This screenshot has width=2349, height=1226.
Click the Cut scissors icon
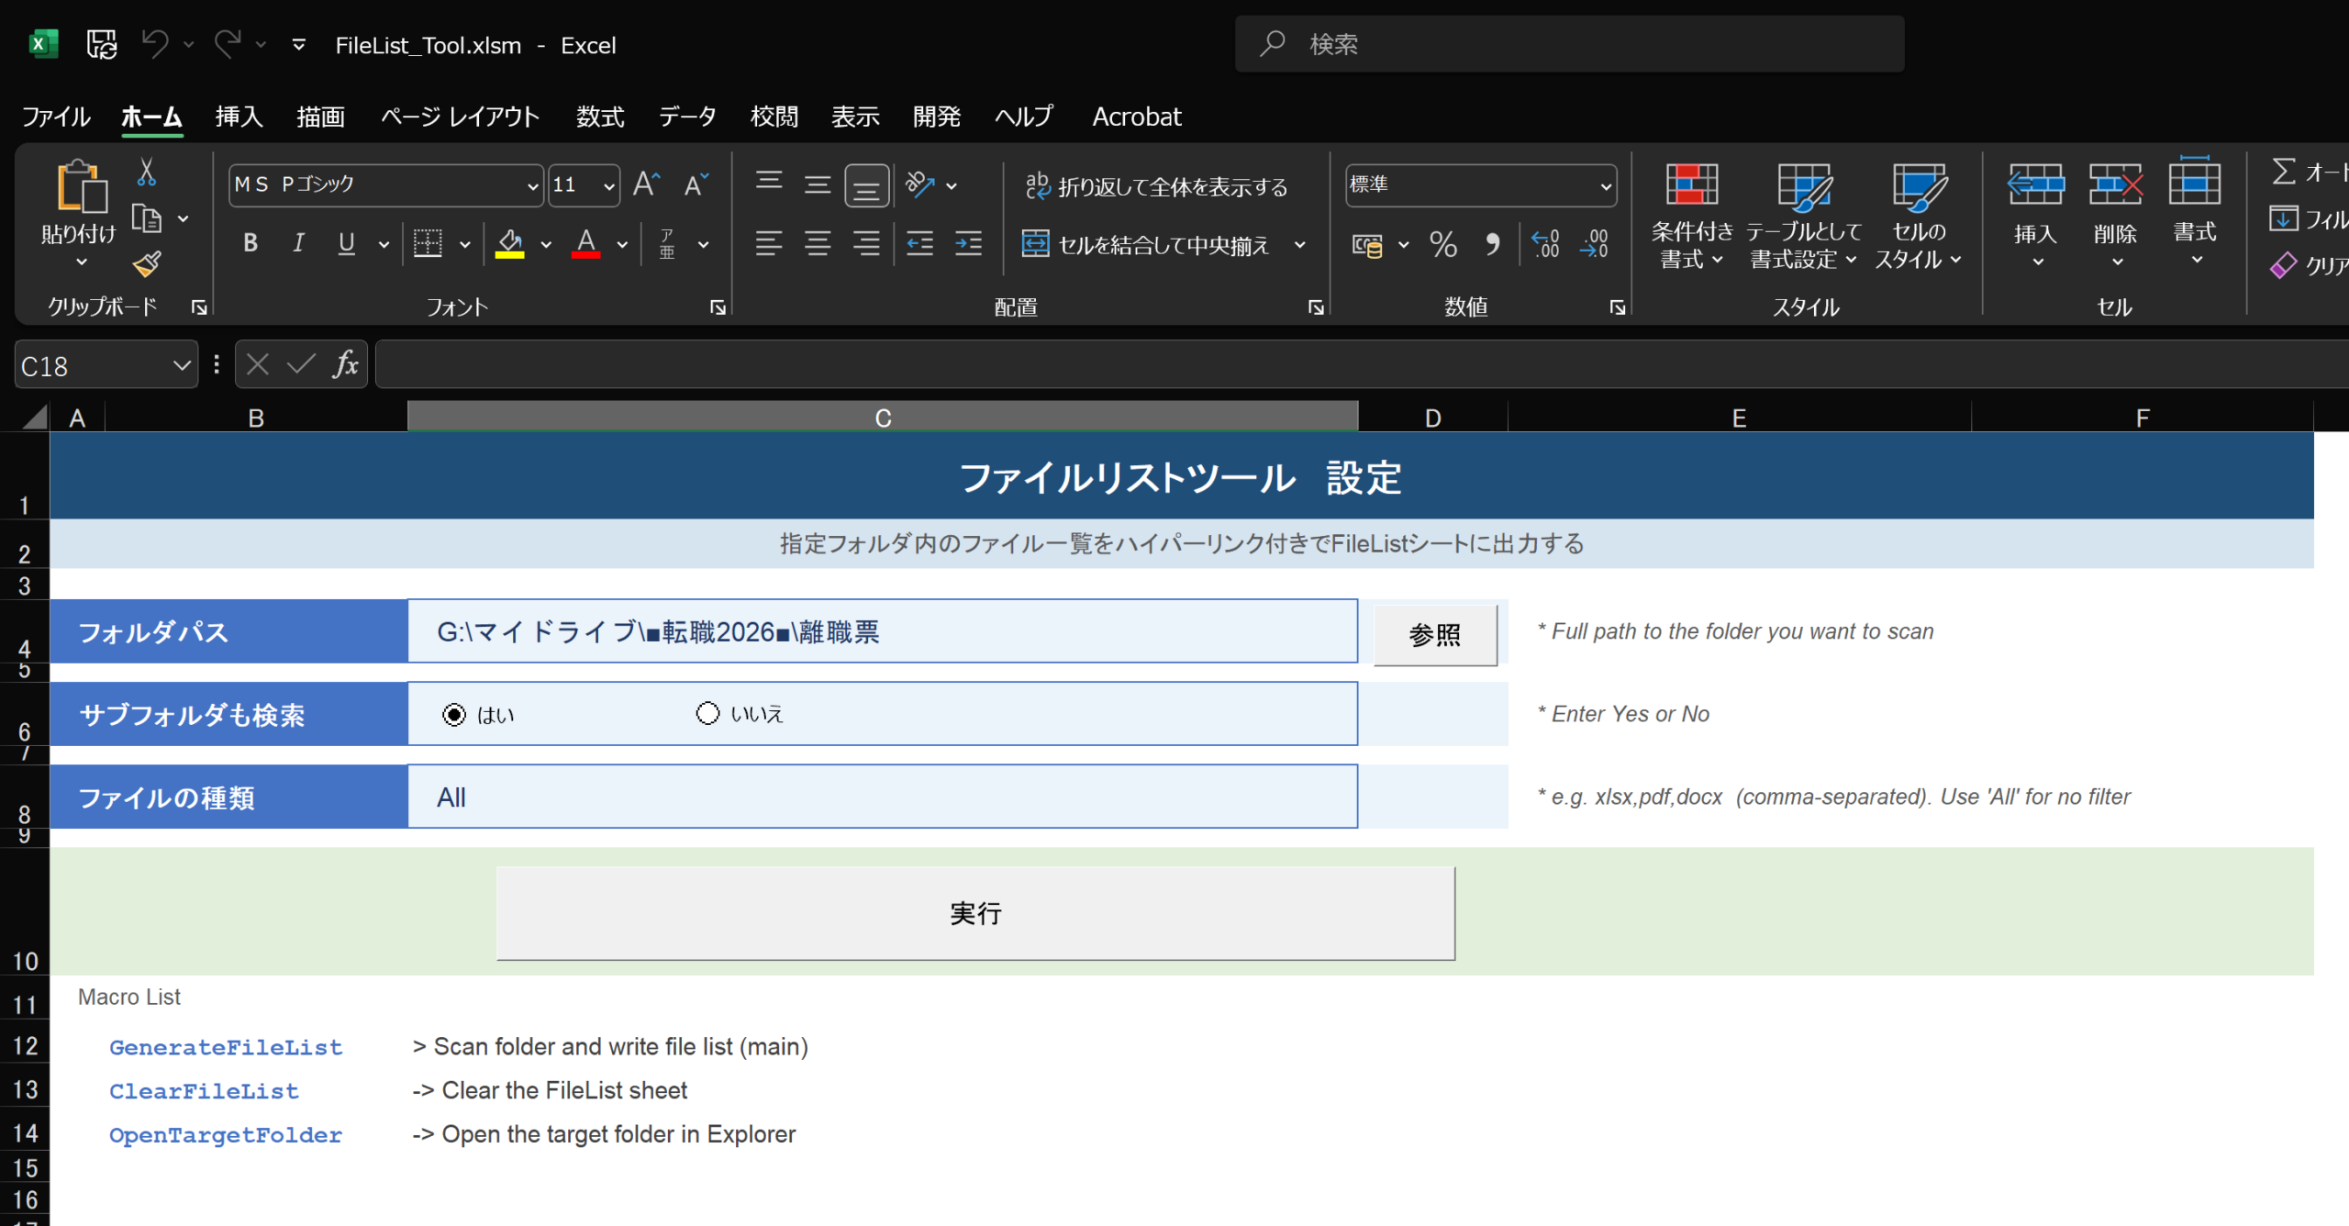coord(147,172)
